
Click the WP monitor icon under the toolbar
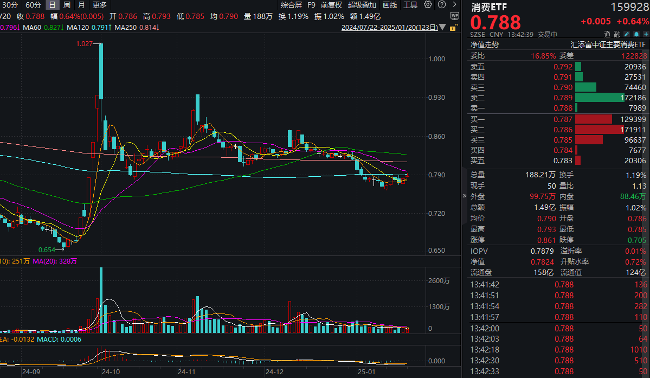tap(455, 16)
